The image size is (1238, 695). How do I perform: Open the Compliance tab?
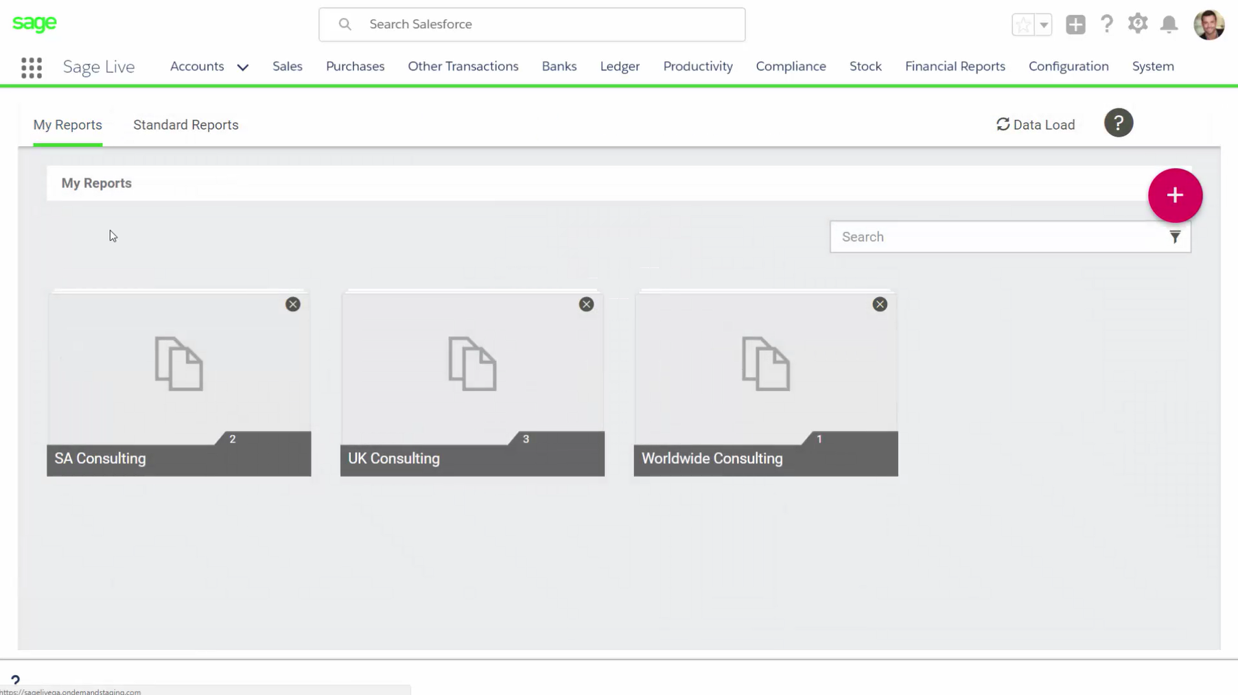pos(791,67)
